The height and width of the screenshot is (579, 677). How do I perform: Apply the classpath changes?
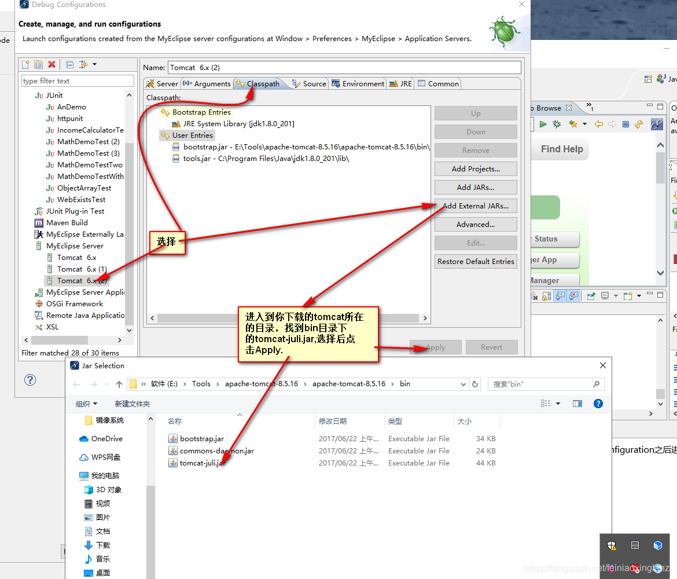[x=435, y=347]
